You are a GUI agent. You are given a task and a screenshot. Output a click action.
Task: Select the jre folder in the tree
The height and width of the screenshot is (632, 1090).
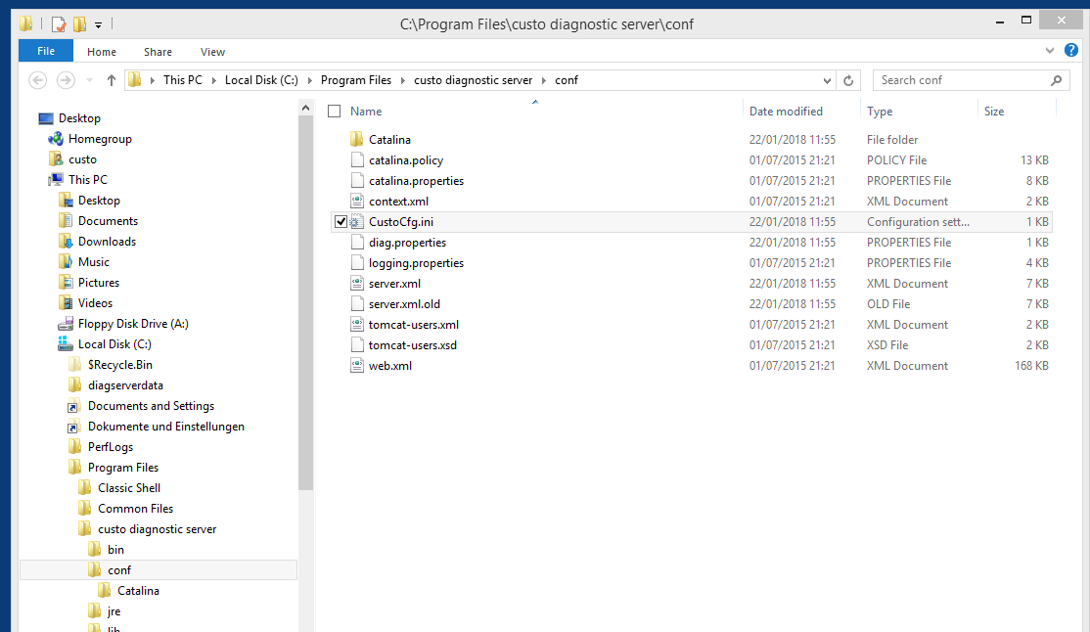pyautogui.click(x=114, y=611)
